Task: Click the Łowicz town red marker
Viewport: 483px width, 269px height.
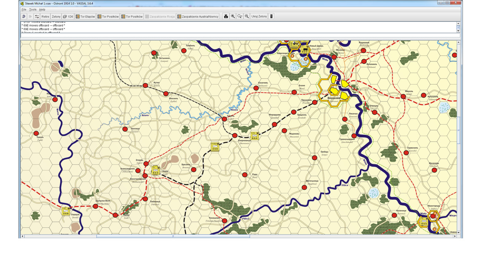Action: [x=224, y=119]
